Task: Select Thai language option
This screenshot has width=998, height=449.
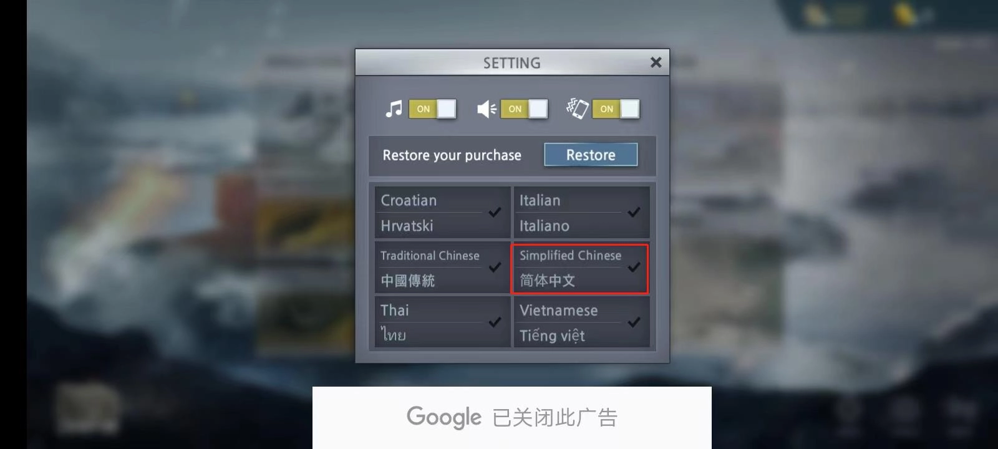Action: pyautogui.click(x=442, y=322)
